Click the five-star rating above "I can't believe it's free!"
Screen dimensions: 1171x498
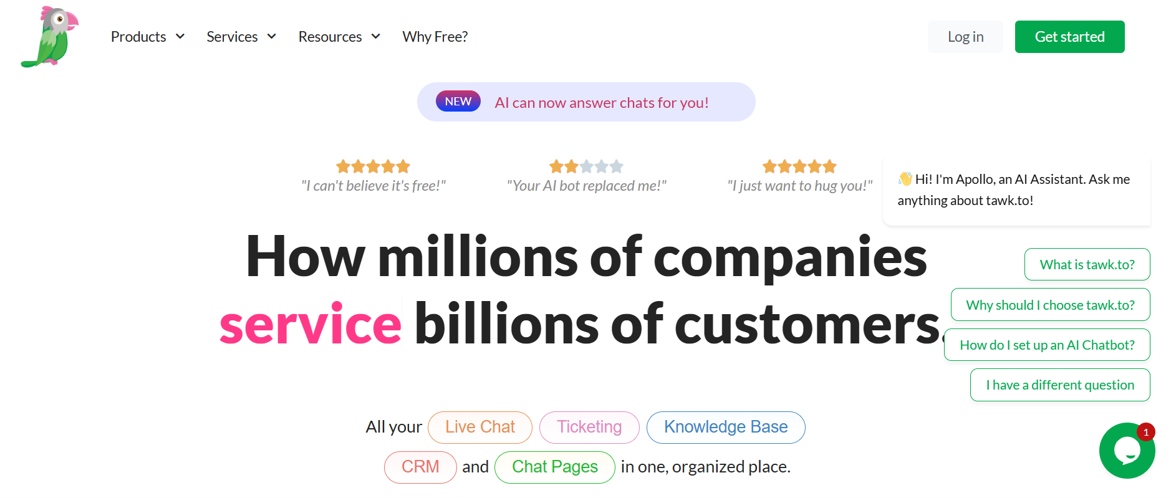tap(373, 166)
